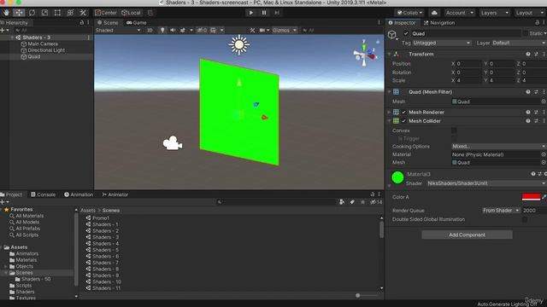The image size is (547, 307).
Task: Open Render Queue From Shader dropdown
Action: [501, 211]
